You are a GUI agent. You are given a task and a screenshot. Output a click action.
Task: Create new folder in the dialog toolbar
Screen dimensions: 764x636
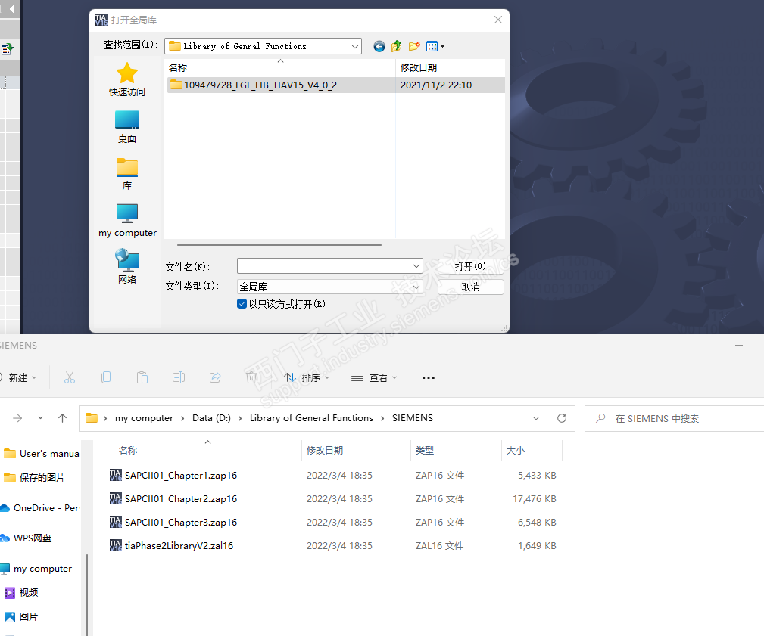click(x=414, y=46)
